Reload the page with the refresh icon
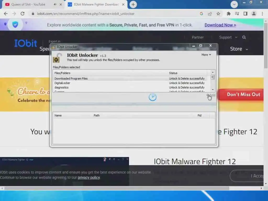The height and width of the screenshot is (201, 268). tap(23, 14)
